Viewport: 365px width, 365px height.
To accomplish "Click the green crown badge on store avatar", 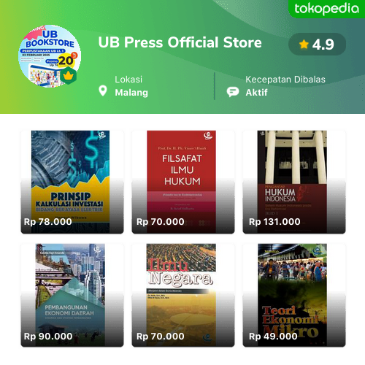I will (x=68, y=76).
